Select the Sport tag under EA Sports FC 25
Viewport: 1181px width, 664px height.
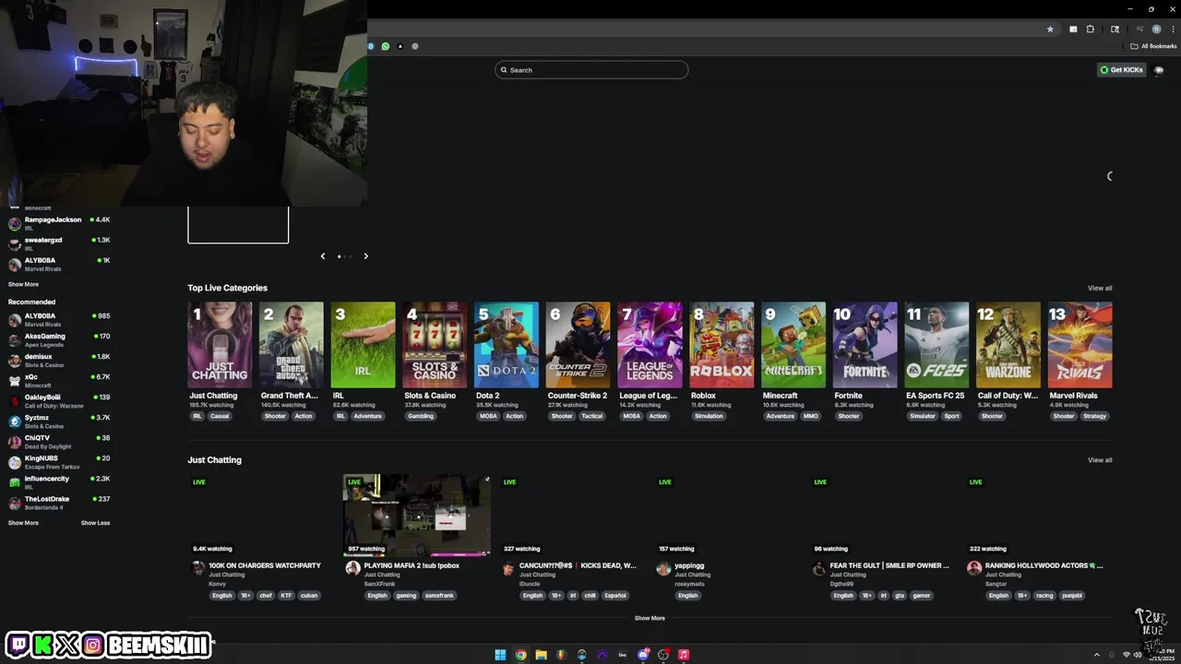(x=951, y=416)
